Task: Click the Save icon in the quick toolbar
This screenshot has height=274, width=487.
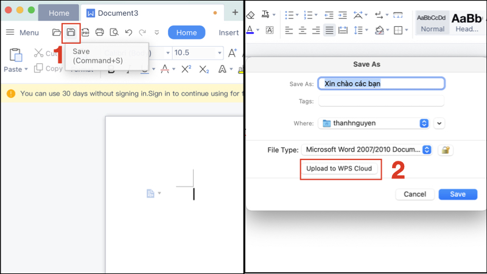Action: [x=71, y=32]
